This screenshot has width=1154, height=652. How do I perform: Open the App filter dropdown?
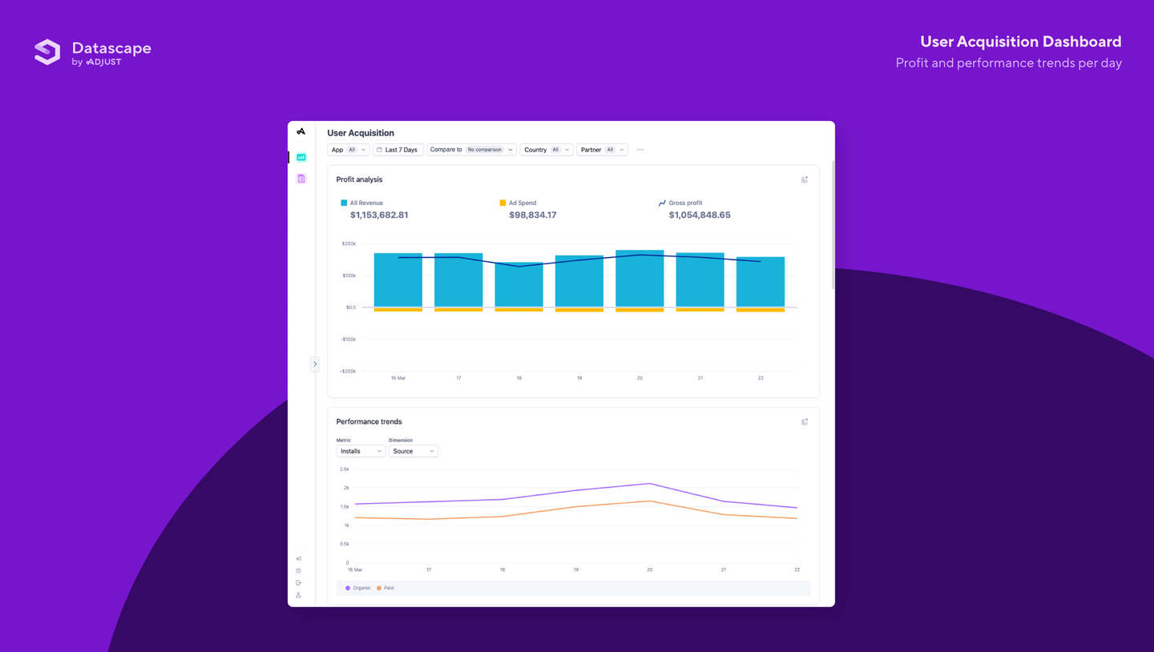(x=348, y=150)
